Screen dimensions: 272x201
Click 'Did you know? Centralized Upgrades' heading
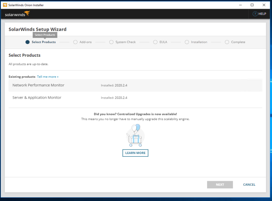135,114
